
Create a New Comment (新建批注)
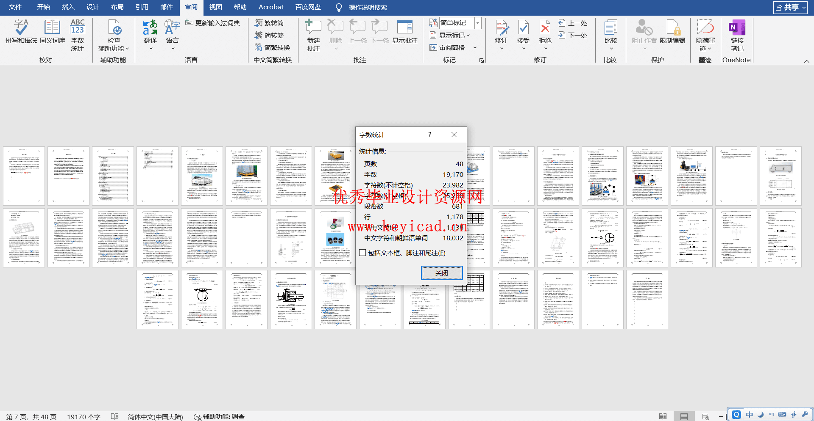314,36
